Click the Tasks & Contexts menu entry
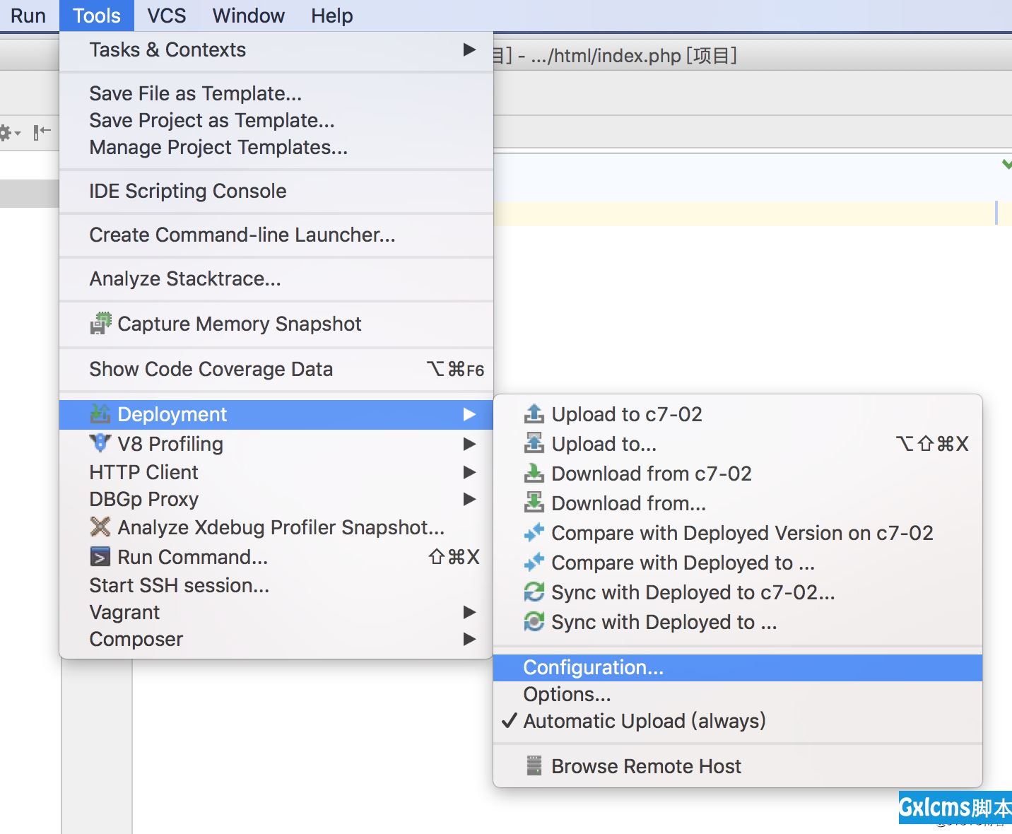This screenshot has width=1012, height=834. coord(276,49)
